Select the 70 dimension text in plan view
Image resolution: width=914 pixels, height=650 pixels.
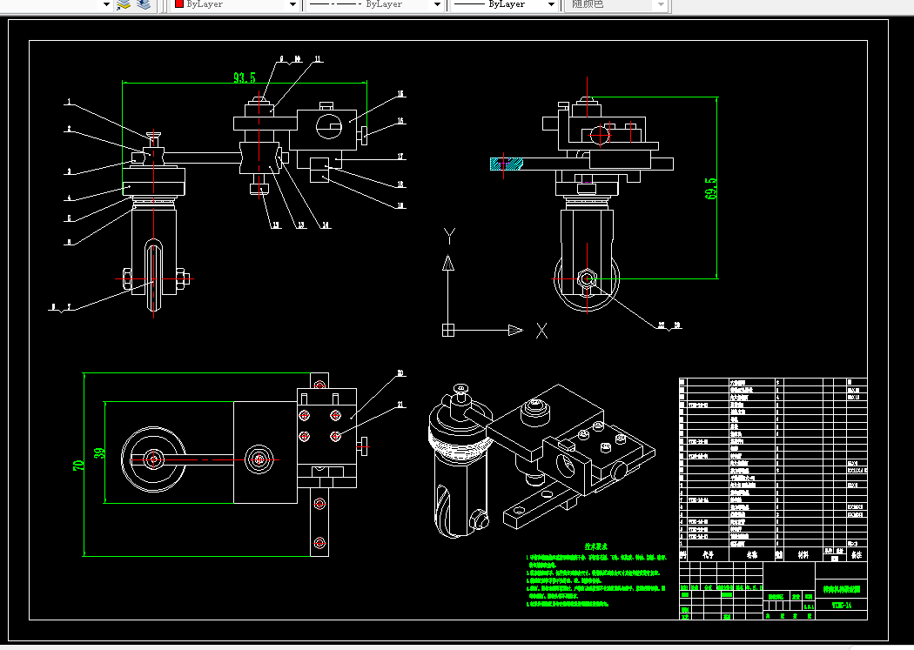[78, 466]
